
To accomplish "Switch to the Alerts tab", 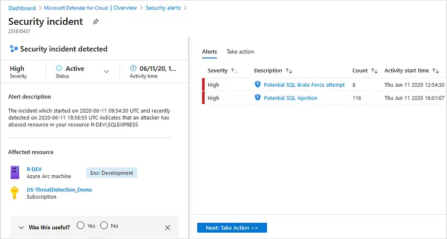I will pos(210,52).
